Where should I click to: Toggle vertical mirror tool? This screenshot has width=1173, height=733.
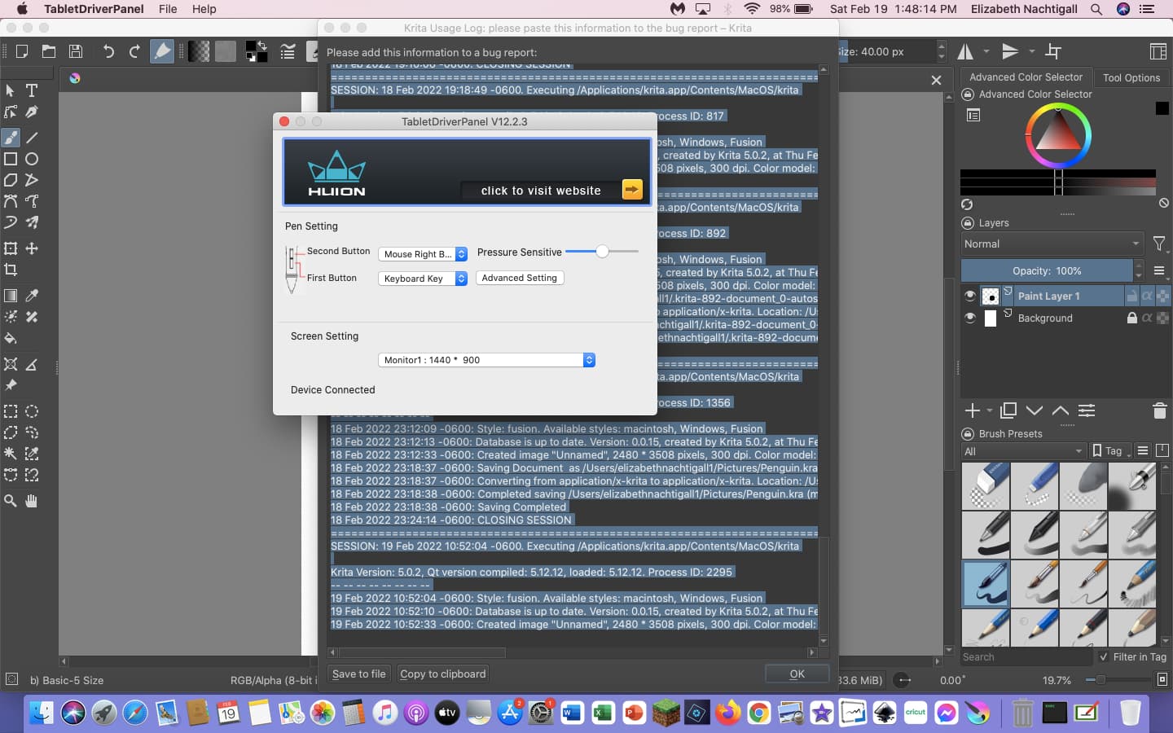[1010, 51]
